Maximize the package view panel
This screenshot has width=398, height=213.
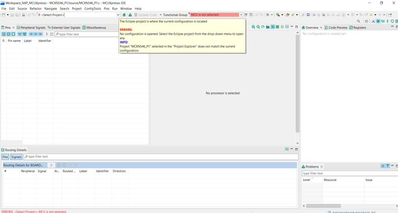coord(297,26)
